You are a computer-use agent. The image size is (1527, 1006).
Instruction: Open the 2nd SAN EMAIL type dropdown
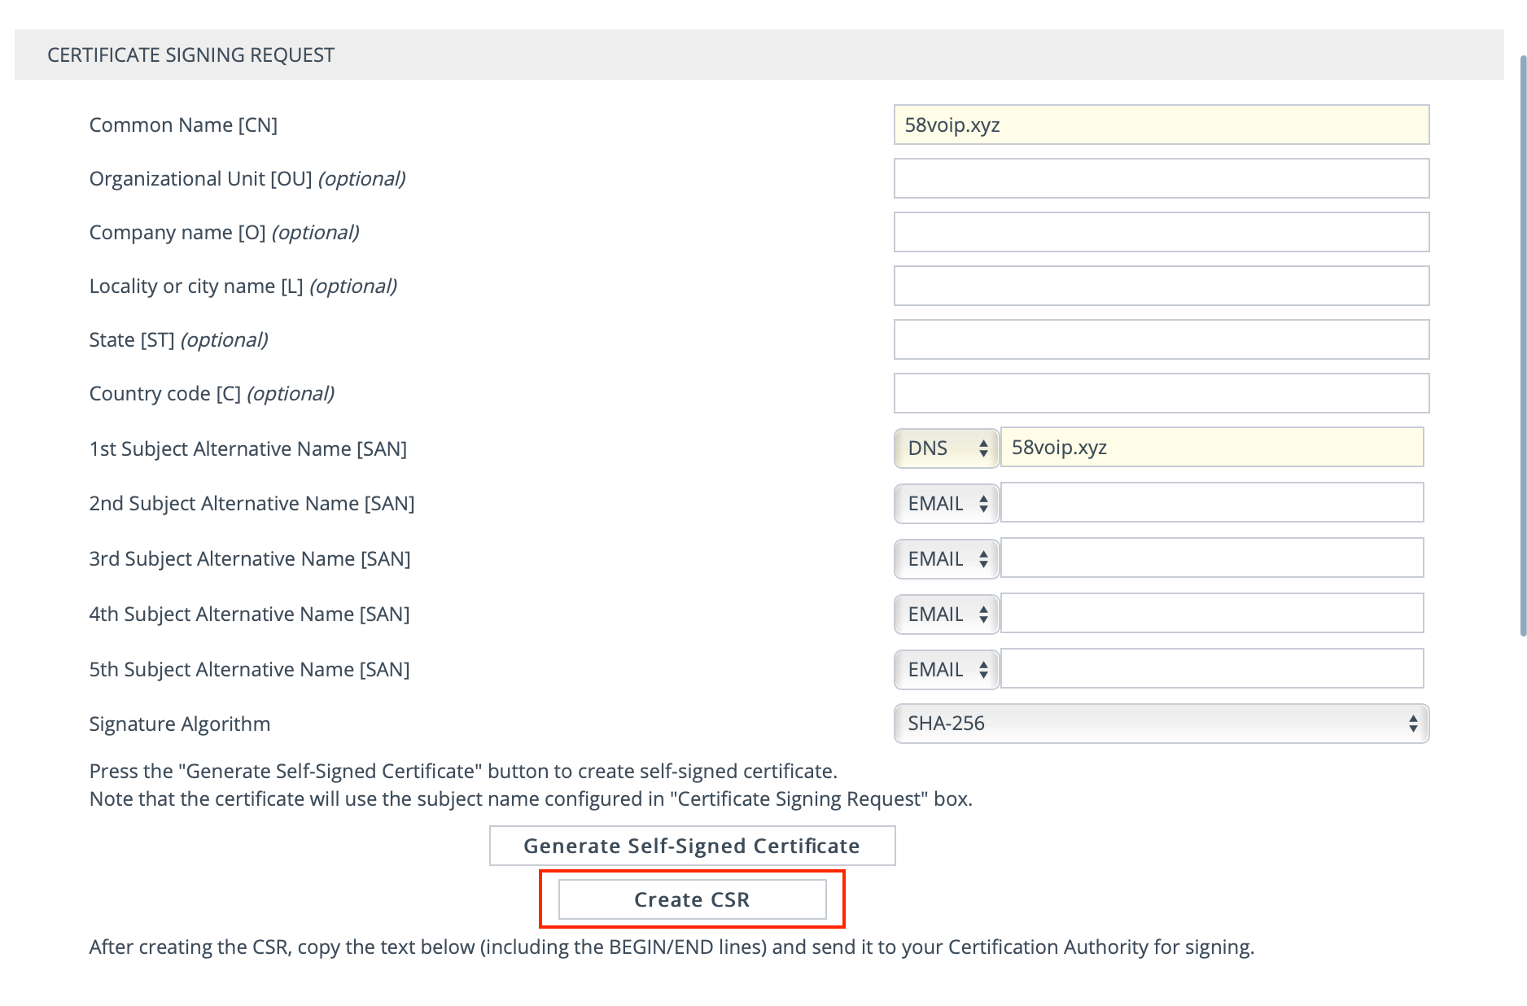(946, 504)
